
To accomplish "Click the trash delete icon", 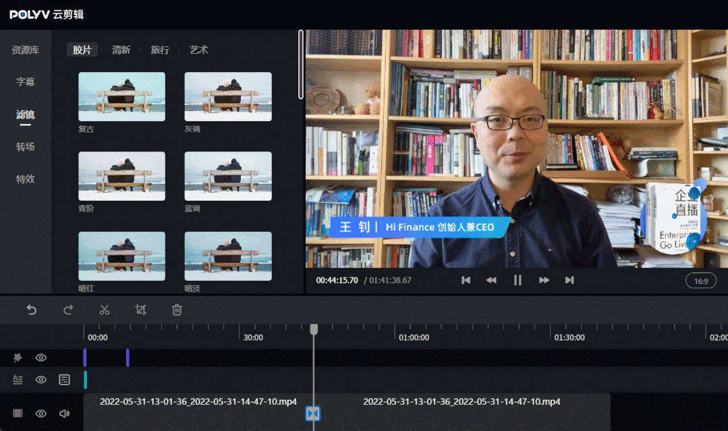I will [x=177, y=310].
